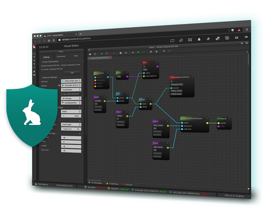
Task: Click the green rewind backtest icon
Action: coord(144,52)
